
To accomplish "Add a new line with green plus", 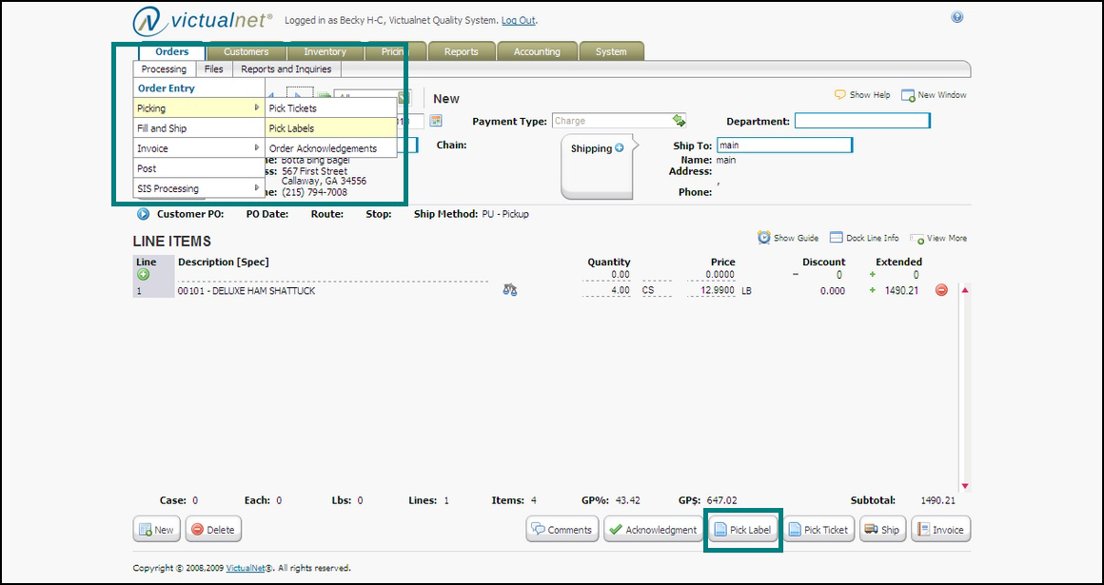I will click(x=143, y=275).
